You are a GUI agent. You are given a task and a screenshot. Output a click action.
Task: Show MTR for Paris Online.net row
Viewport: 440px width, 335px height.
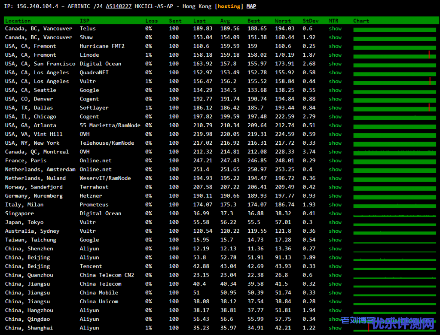coord(335,161)
